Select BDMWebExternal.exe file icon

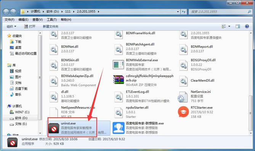(x=119, y=64)
